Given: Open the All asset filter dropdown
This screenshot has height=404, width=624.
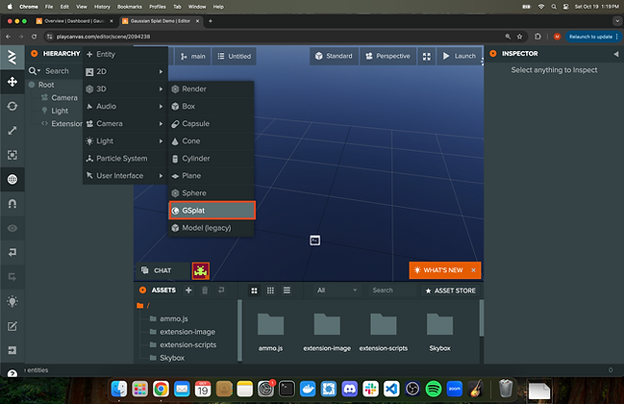Looking at the screenshot, I should point(336,290).
